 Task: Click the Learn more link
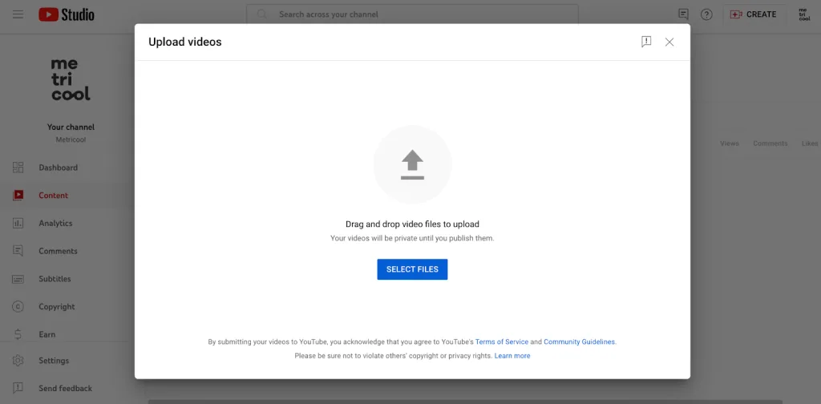click(512, 356)
